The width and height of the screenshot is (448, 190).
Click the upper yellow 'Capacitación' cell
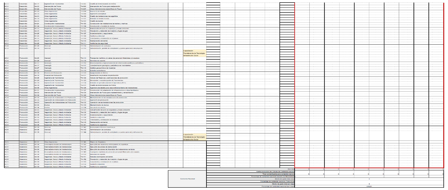(x=188, y=51)
